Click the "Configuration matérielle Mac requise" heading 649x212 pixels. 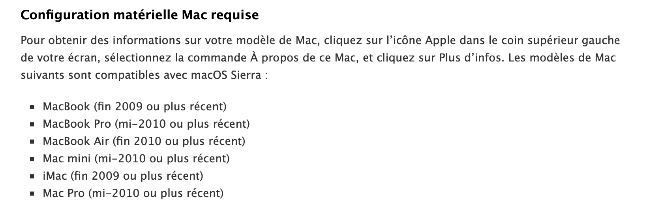pos(139,15)
